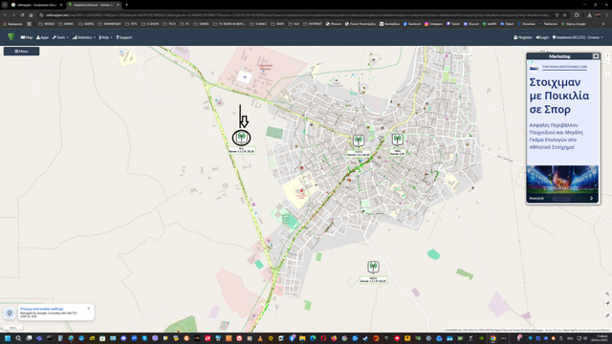Screen dimensions: 612x344
Task: Open the E-SHOPS bookmarks folder
Action: [x=151, y=24]
